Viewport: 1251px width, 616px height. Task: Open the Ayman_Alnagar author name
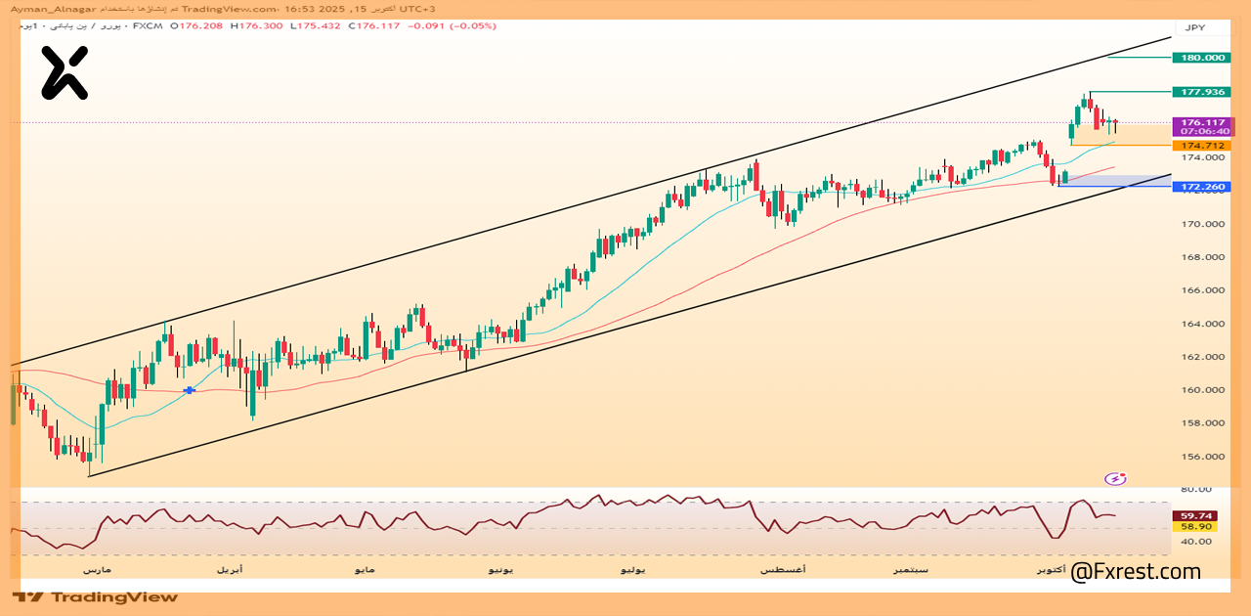49,9
